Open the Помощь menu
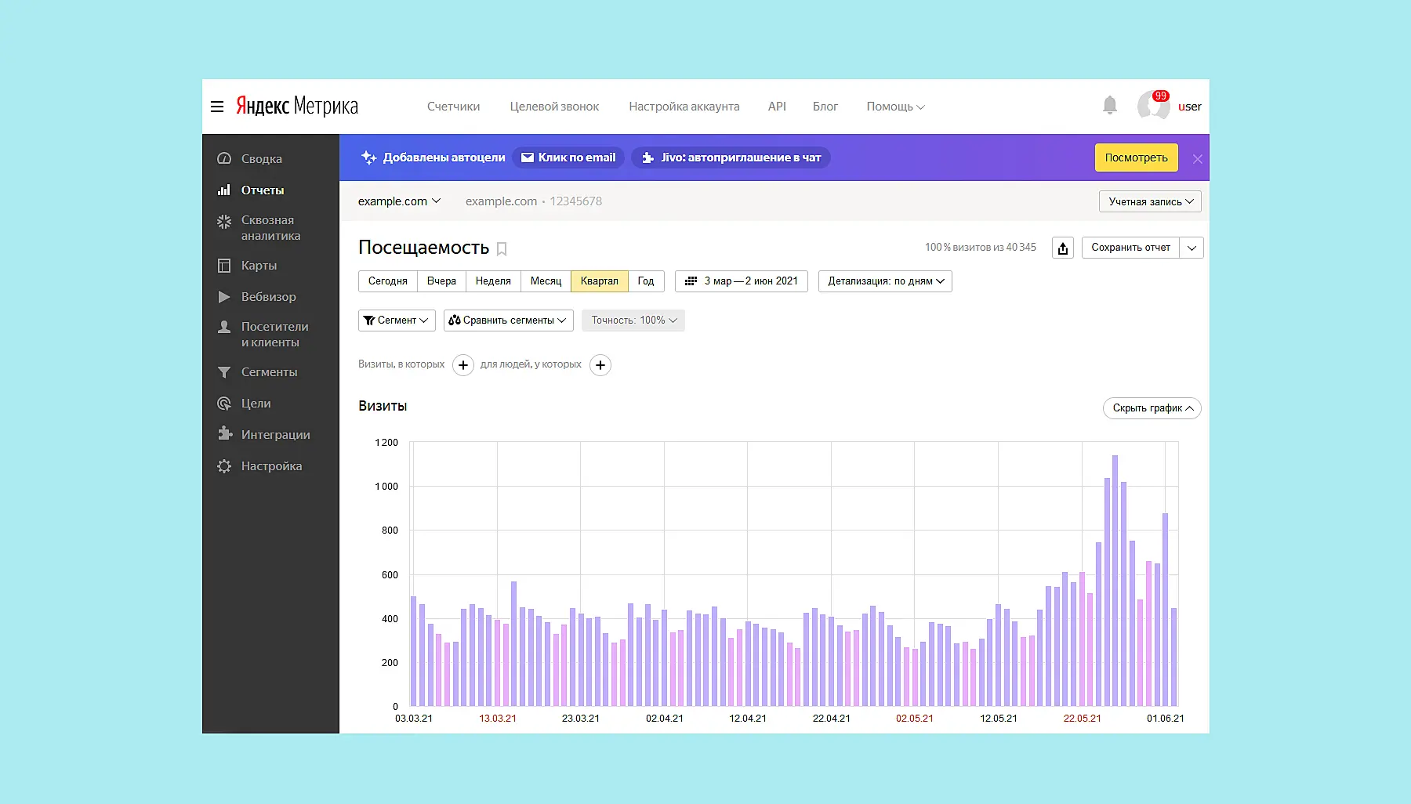Screen dimensions: 1411x804 pos(894,107)
